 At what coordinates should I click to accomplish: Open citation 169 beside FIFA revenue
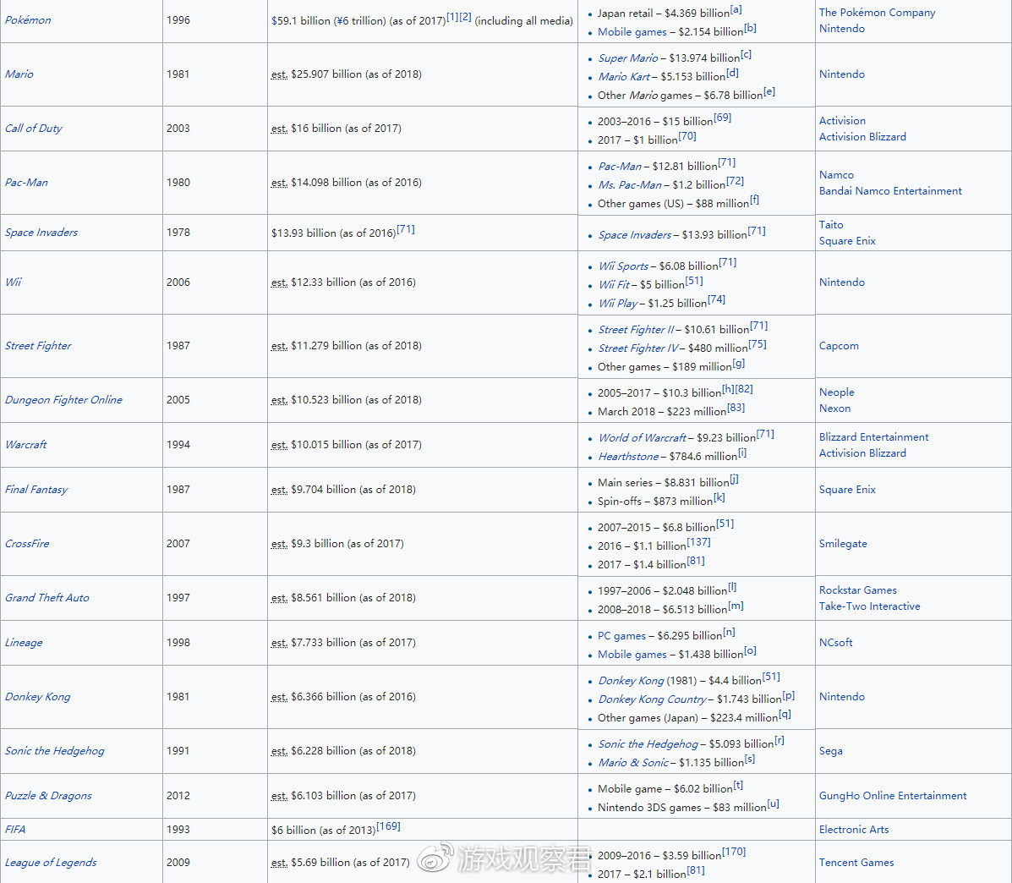point(388,826)
